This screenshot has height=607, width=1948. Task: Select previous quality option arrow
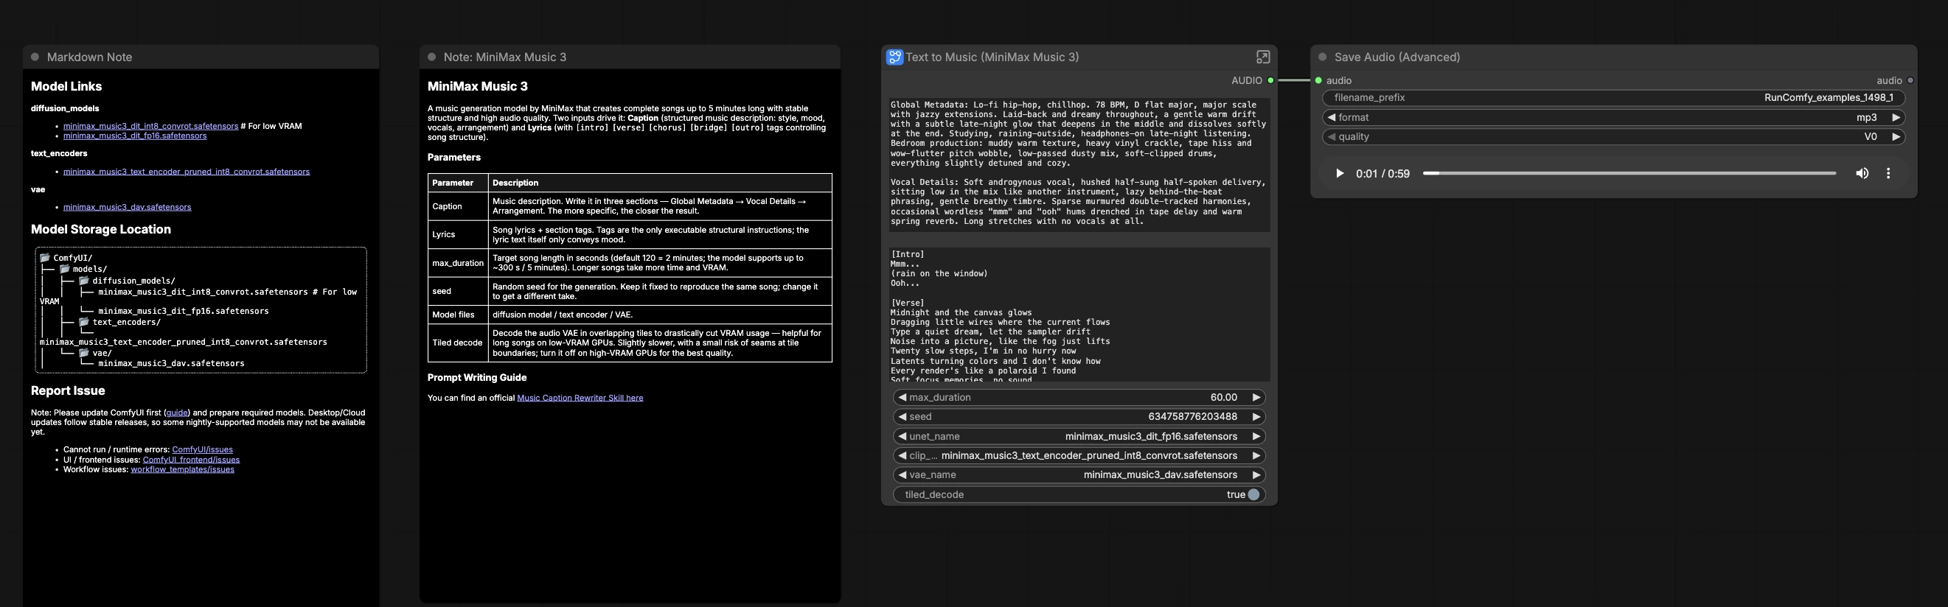click(x=1332, y=137)
